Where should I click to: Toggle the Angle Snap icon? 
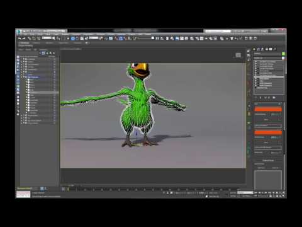120,38
